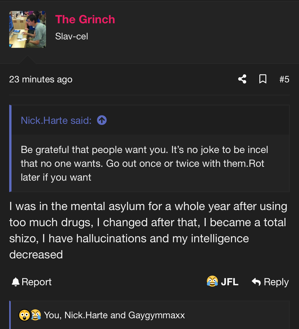Bookmark this post with the bookmark icon
This screenshot has height=329, width=299.
(263, 79)
